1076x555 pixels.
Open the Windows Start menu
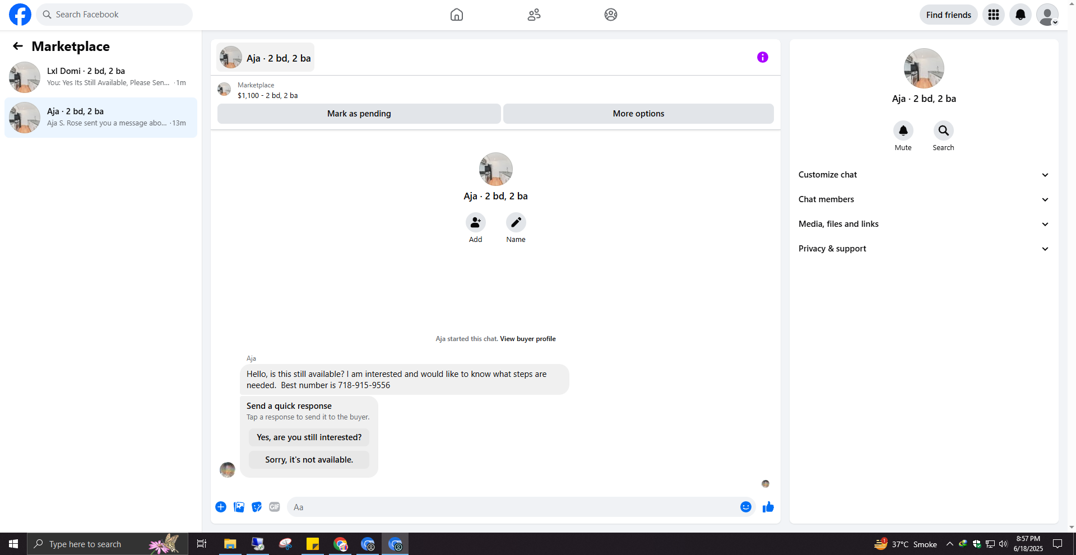pyautogui.click(x=13, y=544)
